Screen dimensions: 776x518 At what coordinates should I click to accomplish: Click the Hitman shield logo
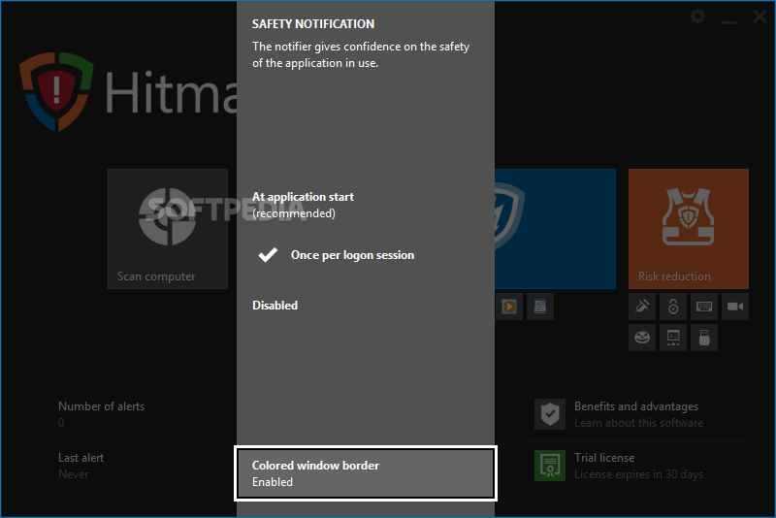(56, 90)
